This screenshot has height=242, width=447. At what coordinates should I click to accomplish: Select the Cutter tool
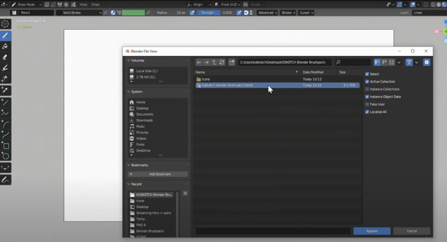coord(5,79)
